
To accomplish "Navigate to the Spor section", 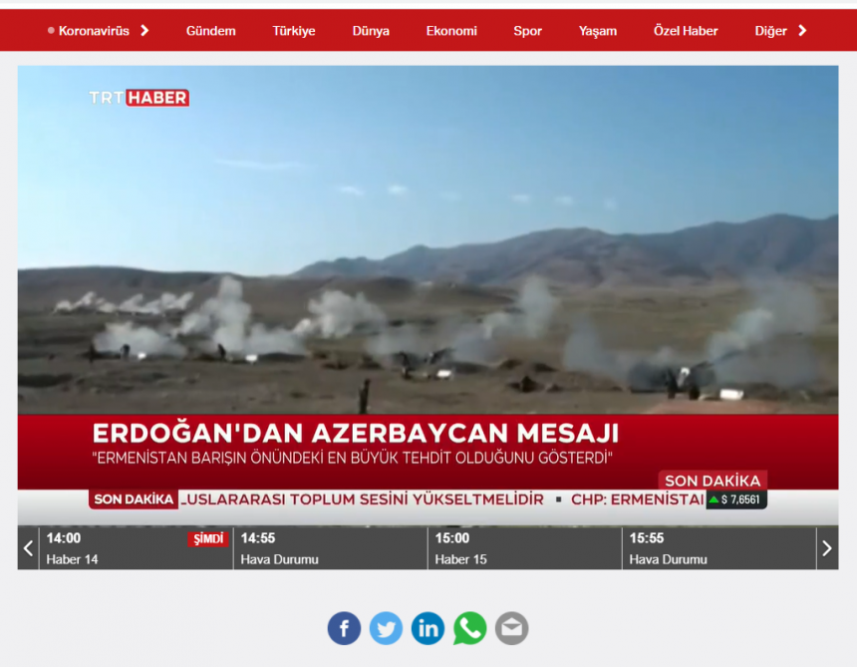I will coord(527,31).
